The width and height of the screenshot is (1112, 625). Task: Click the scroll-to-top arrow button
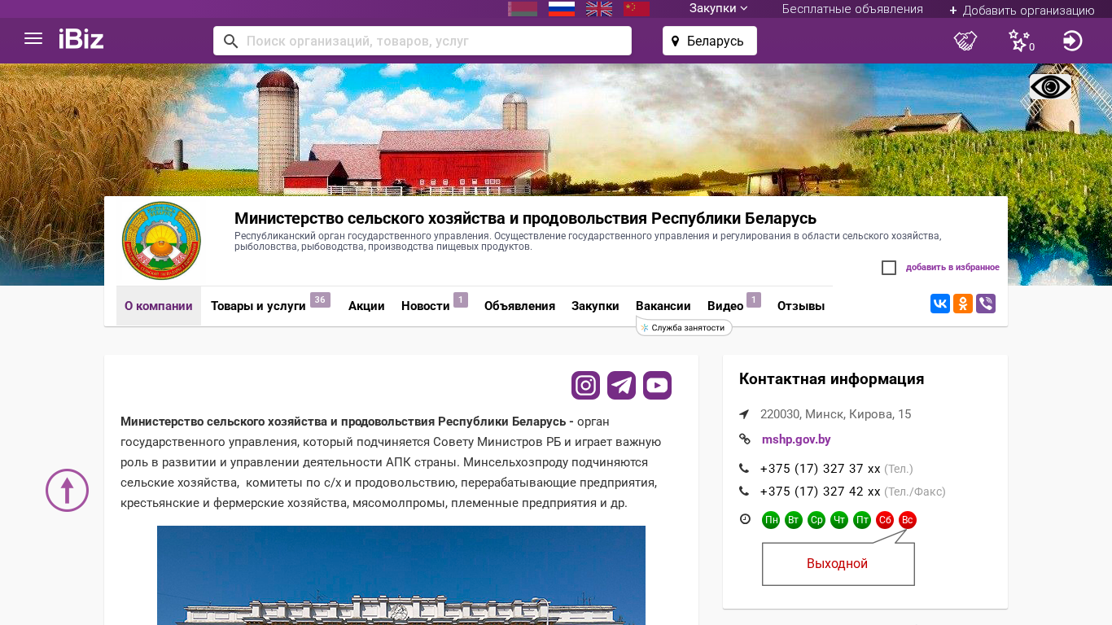click(x=67, y=490)
